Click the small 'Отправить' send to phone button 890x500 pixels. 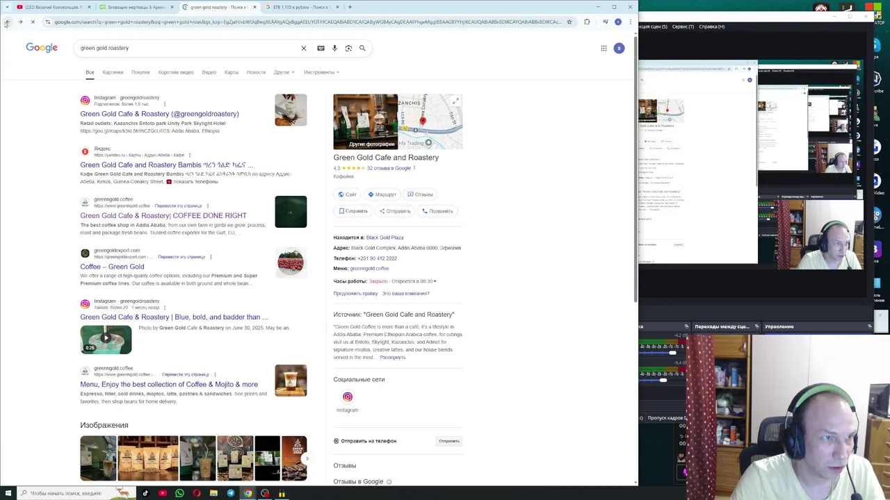tap(449, 441)
